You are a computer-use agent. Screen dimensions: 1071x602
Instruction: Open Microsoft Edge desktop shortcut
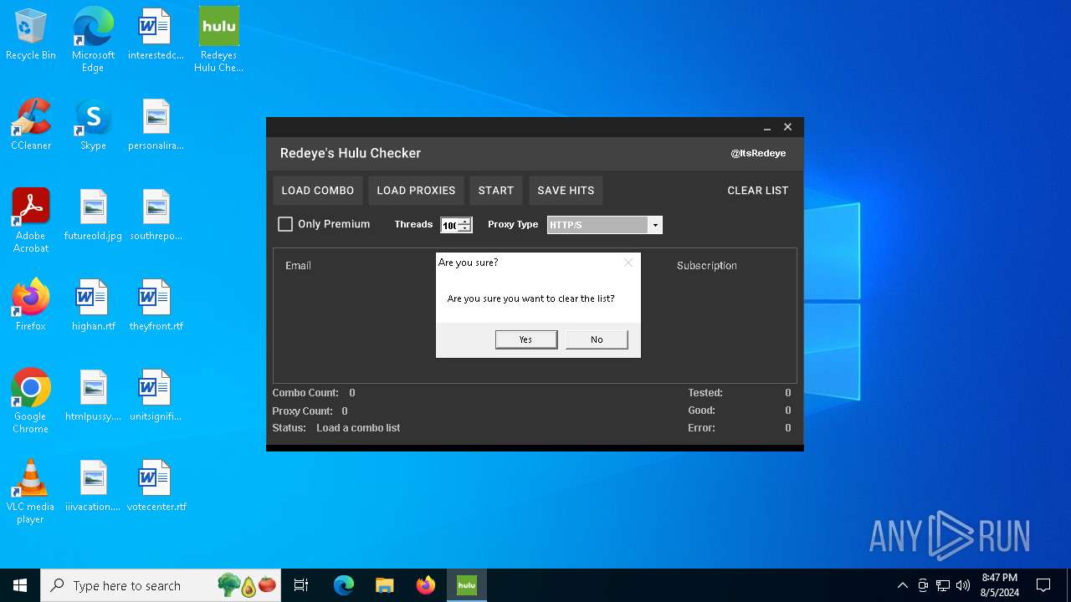click(93, 40)
